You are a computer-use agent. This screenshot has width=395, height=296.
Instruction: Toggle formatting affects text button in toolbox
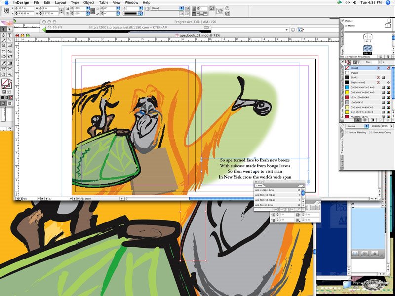9,92
